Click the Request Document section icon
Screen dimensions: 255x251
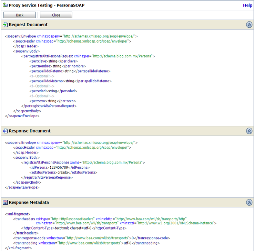5,25
